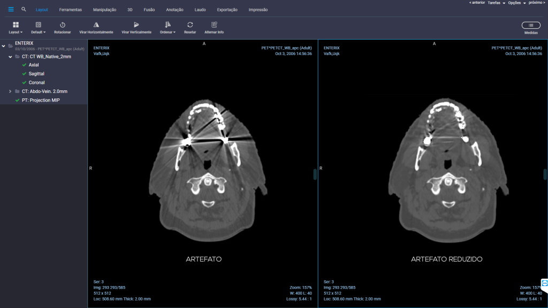548x308 pixels.
Task: Open the Opções menu at top
Action: pyautogui.click(x=517, y=3)
